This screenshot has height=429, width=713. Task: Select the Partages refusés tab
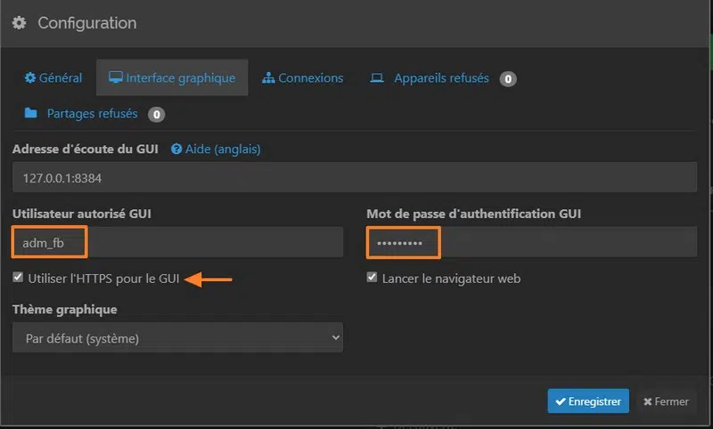[94, 114]
